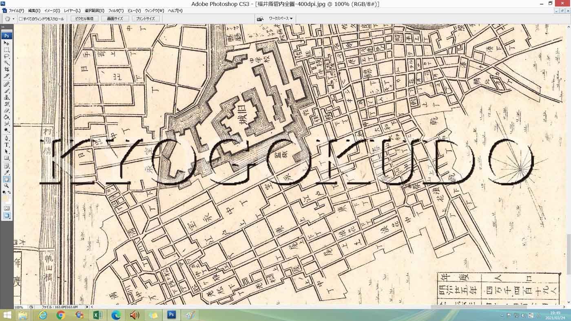571x321 pixels.
Task: Select the Crop tool
Action: click(7, 70)
